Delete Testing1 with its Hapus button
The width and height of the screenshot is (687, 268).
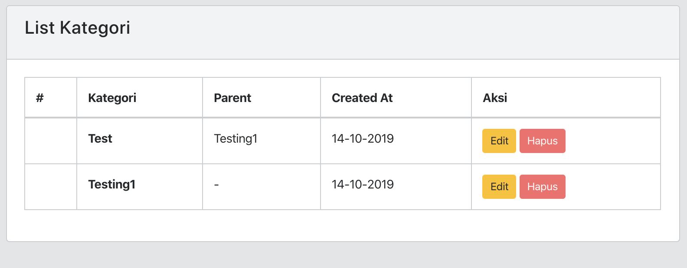coord(542,187)
